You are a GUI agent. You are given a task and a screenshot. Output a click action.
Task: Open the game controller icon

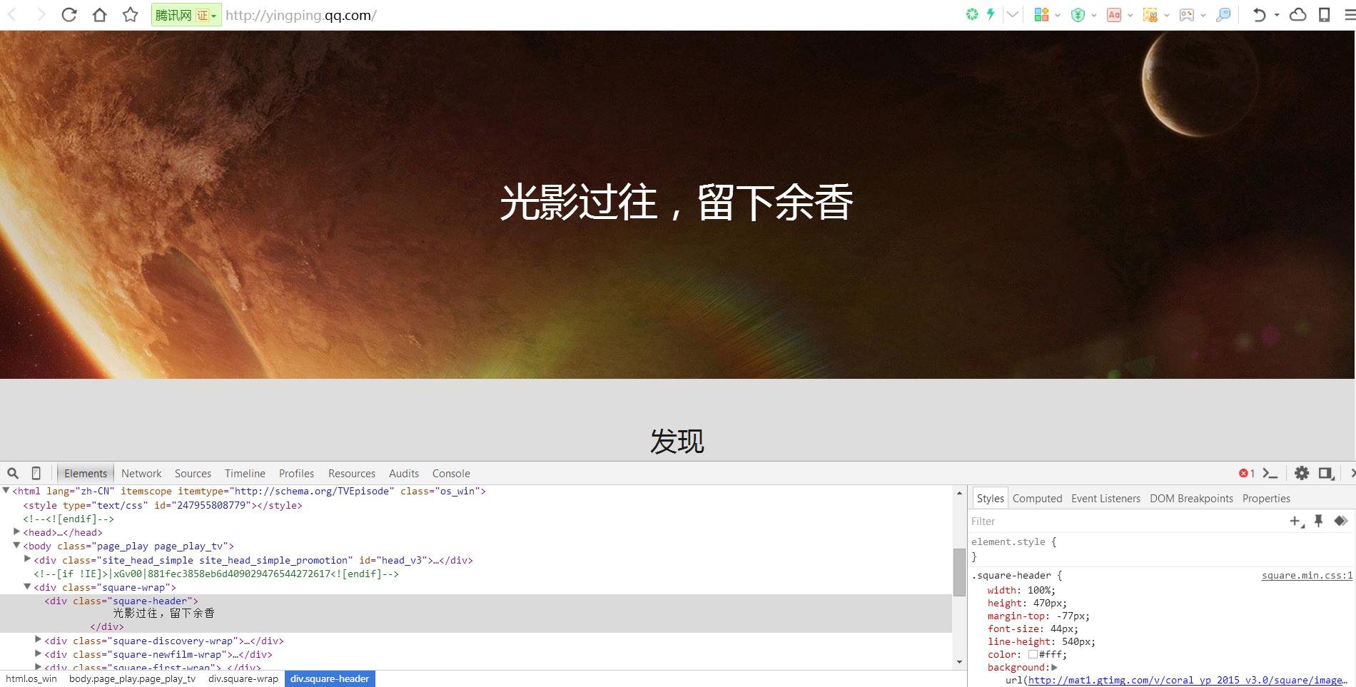click(1187, 14)
